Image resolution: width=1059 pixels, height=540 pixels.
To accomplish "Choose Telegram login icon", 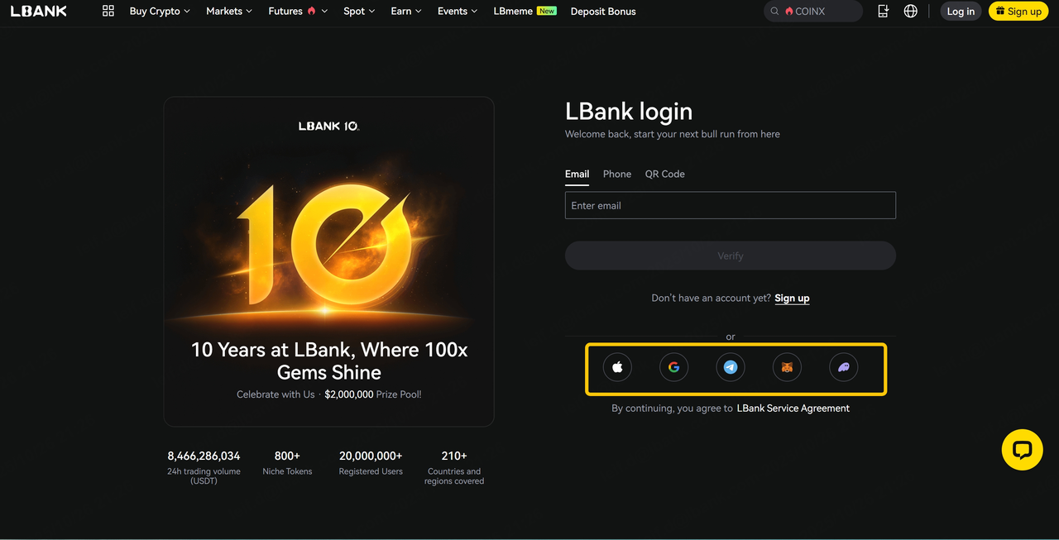I will (731, 367).
